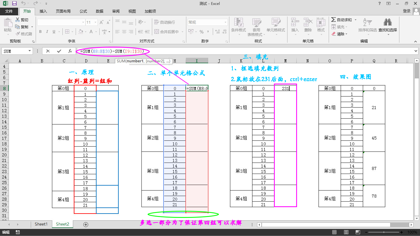Click the zoom slider in status bar
This screenshot has width=420, height=236.
[384, 232]
